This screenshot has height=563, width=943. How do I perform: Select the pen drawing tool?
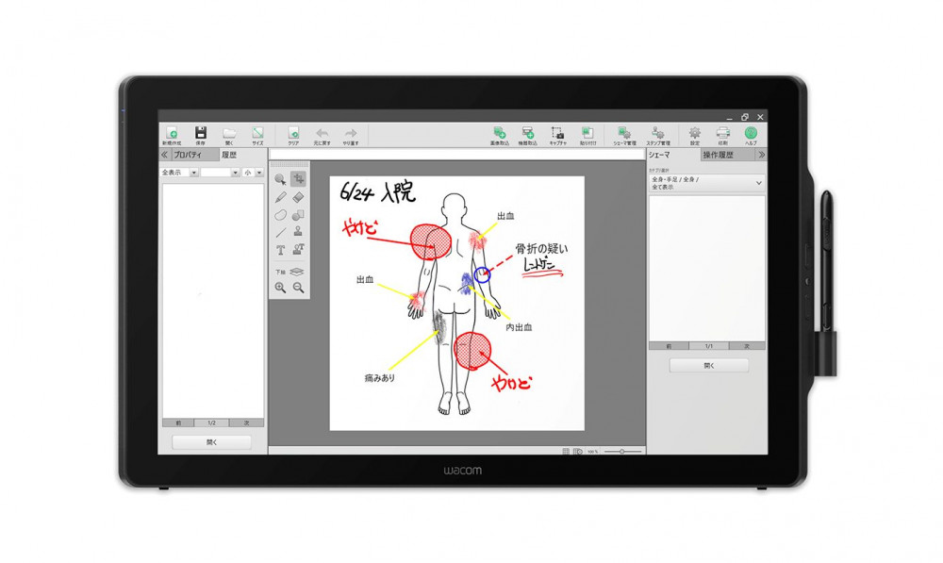[x=280, y=197]
